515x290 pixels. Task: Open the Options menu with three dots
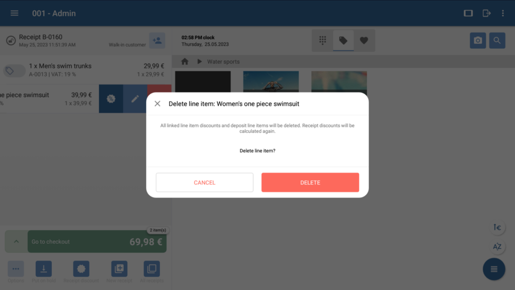pyautogui.click(x=16, y=271)
